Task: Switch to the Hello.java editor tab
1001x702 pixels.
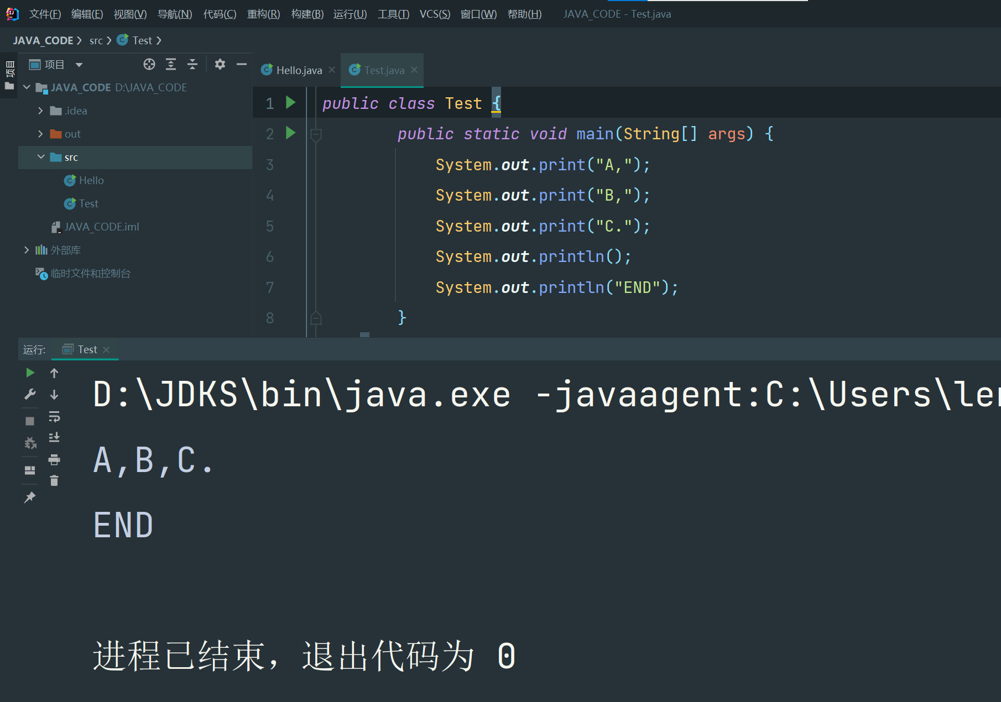Action: tap(292, 70)
